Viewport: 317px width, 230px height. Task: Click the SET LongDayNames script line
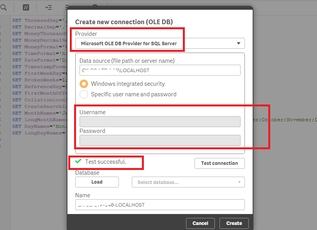[39, 133]
